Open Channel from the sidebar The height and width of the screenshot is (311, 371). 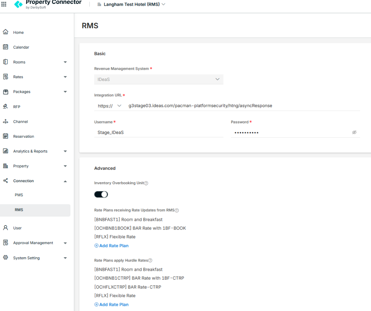(21, 121)
